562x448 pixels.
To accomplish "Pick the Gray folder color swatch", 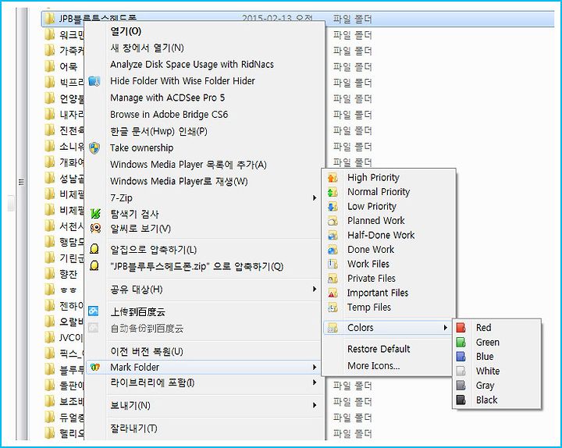I will coord(461,386).
